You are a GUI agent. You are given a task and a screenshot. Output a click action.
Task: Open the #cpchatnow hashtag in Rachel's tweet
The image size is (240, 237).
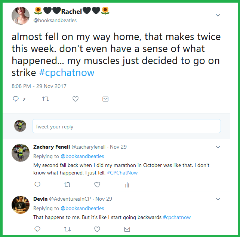67,72
